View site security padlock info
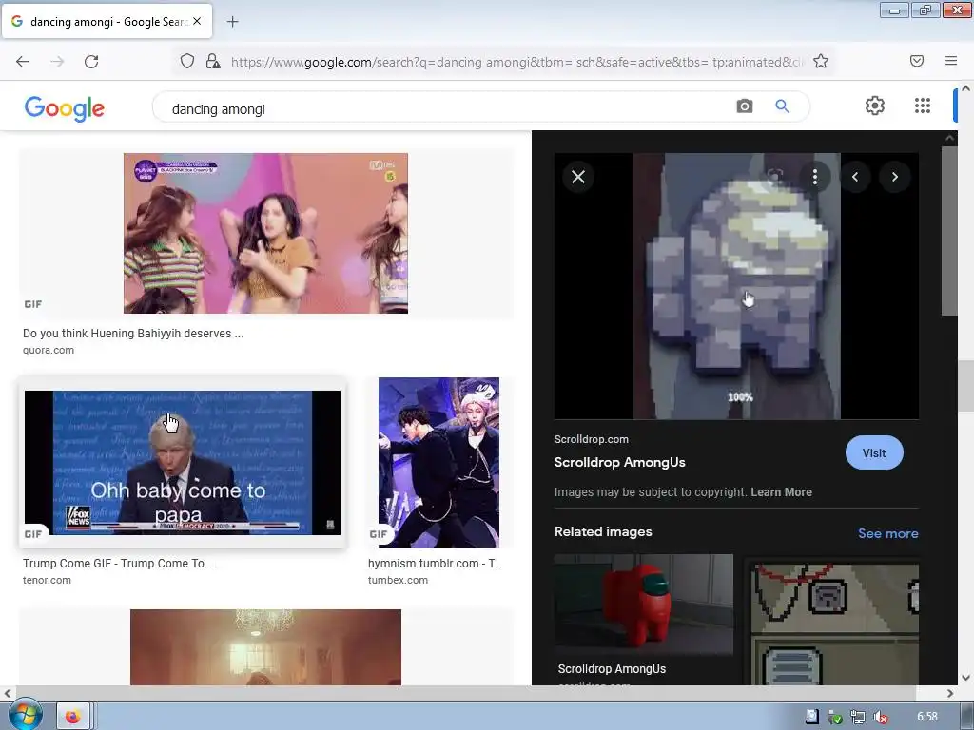The image size is (974, 730). coord(213,62)
